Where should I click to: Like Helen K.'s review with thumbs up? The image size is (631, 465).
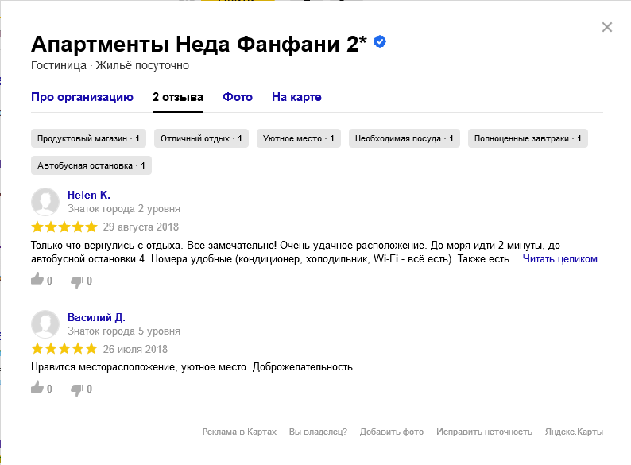click(x=37, y=280)
